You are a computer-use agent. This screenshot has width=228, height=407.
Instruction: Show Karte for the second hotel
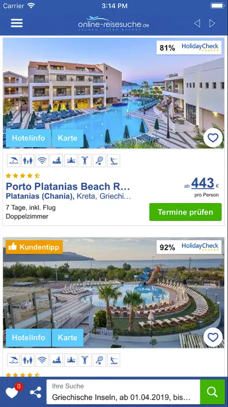(67, 338)
